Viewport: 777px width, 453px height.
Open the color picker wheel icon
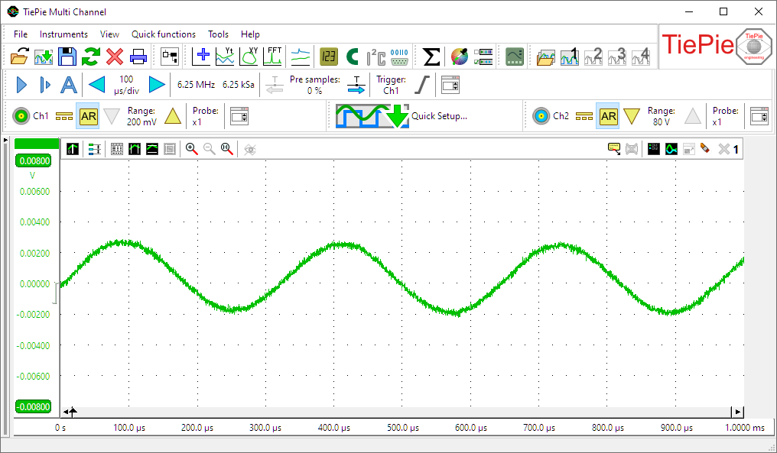459,57
